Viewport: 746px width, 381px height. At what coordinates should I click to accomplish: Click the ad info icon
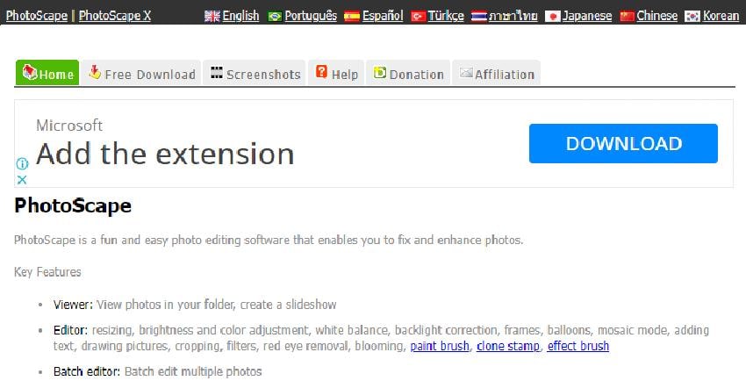coord(22,164)
